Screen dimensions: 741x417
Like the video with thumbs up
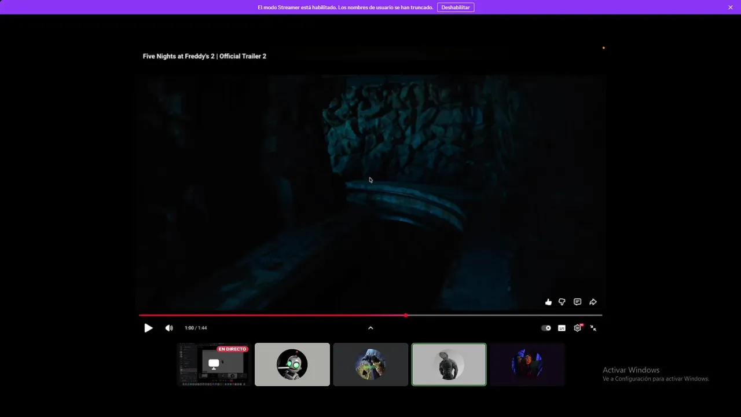[x=548, y=302]
